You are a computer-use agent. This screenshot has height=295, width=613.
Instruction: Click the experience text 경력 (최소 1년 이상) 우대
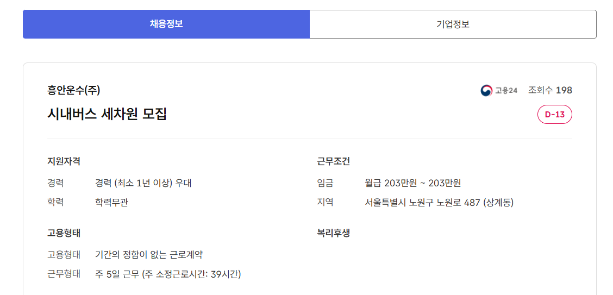[x=143, y=183]
